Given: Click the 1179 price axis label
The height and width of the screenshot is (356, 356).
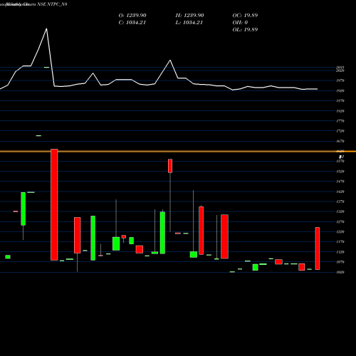Looking at the screenshot, I should click(340, 242).
